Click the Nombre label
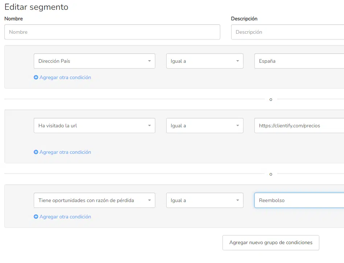This screenshot has height=263, width=344. point(13,19)
